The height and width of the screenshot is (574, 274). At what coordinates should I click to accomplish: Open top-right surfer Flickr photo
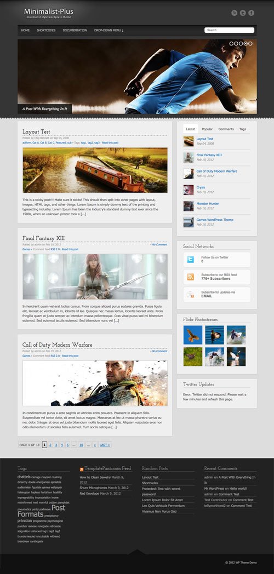(236, 335)
